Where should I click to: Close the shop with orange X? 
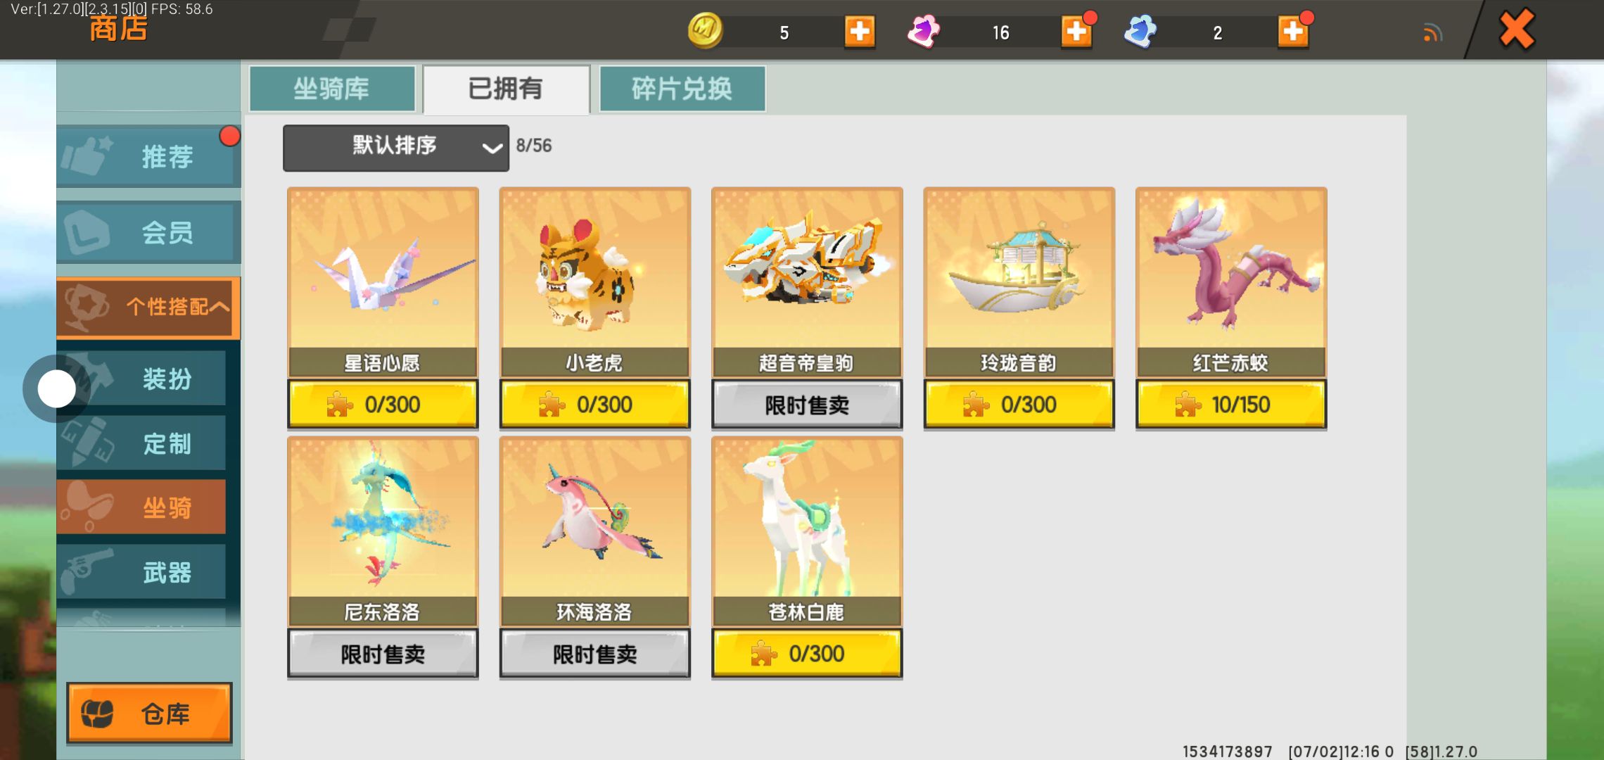point(1517,30)
